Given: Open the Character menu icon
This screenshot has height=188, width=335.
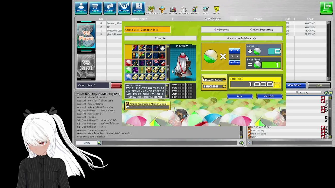Looking at the screenshot, I should point(81,8).
